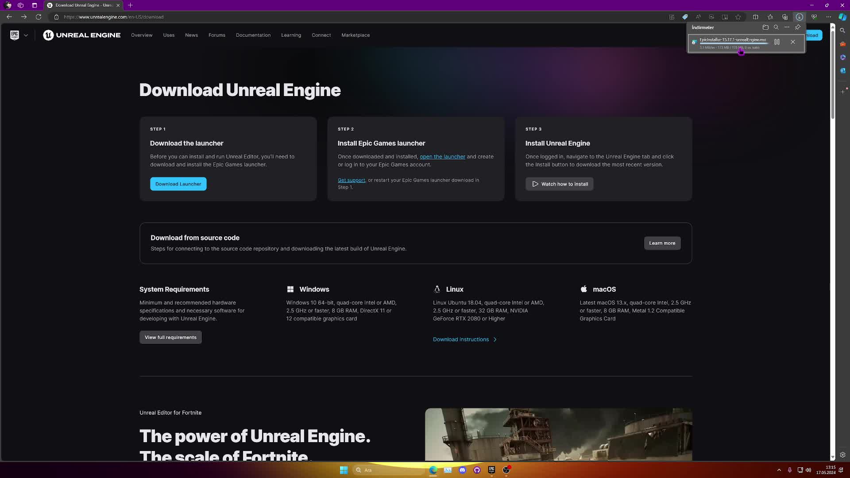Image resolution: width=850 pixels, height=478 pixels.
Task: Open Favorites list toolbar icon
Action: [770, 17]
